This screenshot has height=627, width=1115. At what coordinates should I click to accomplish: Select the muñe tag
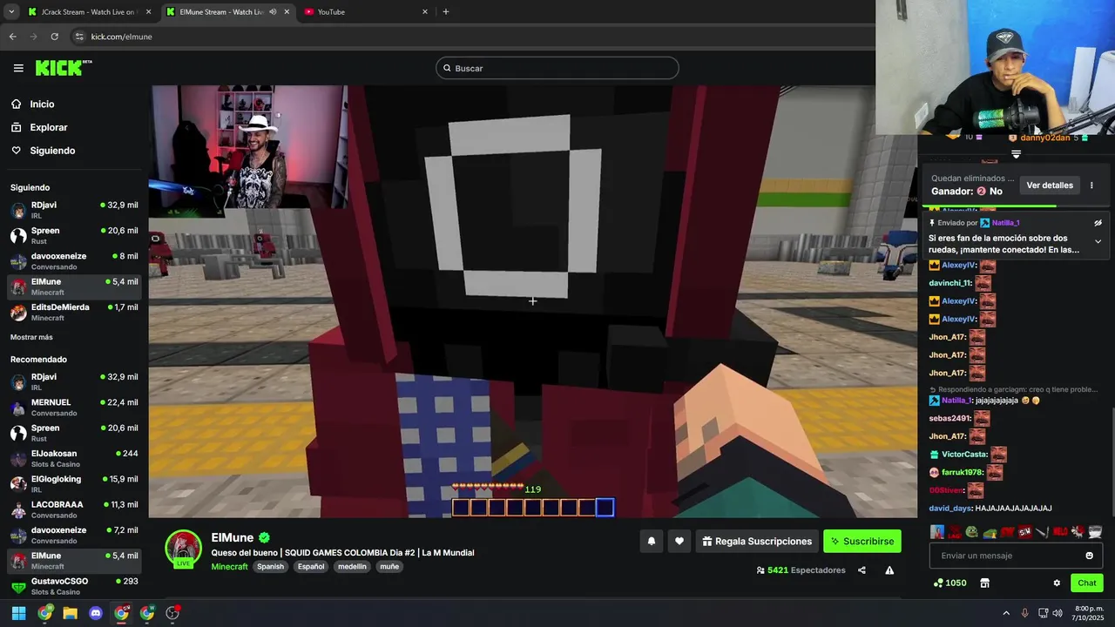(389, 567)
